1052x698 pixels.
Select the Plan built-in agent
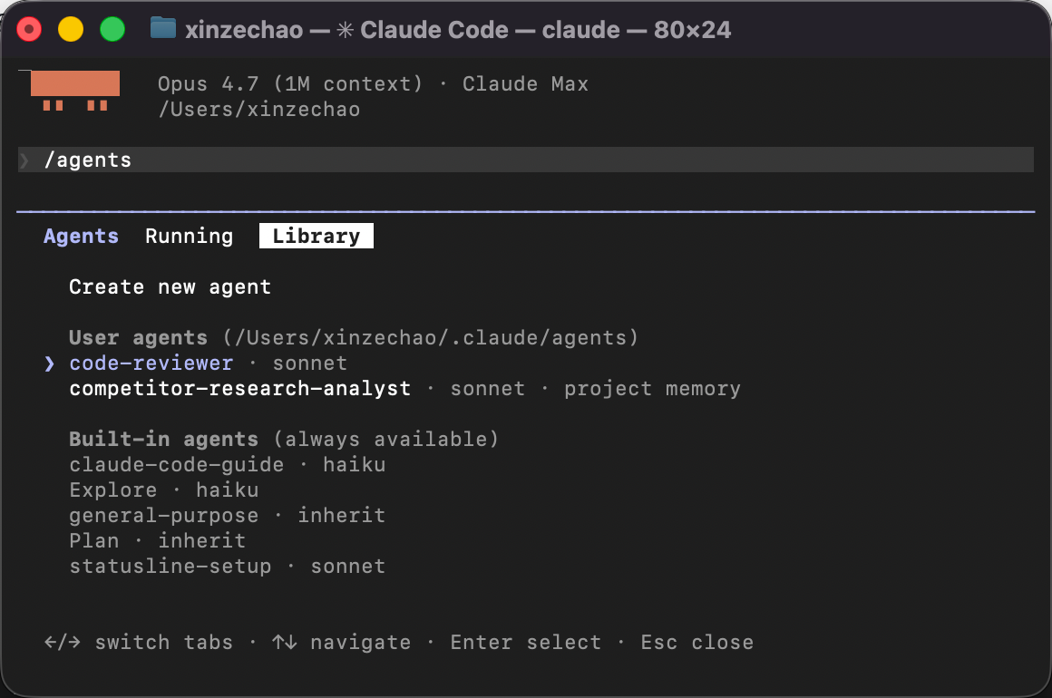(x=94, y=540)
